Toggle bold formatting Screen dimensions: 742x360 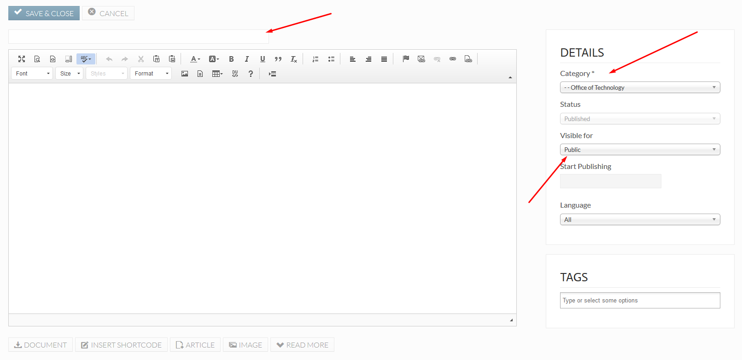231,59
